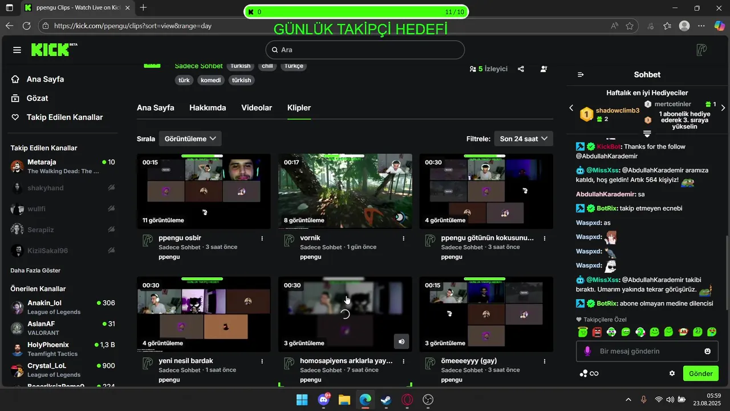Open Metaraja followed channel

coord(63,167)
